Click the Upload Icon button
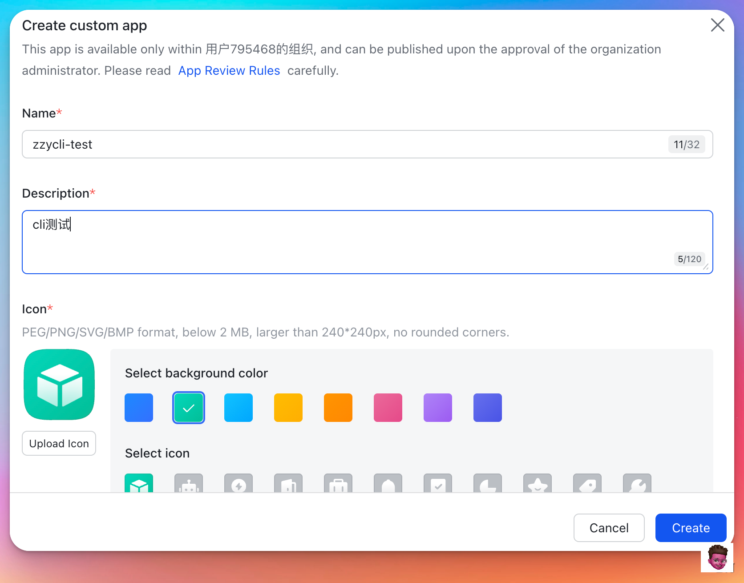This screenshot has height=583, width=744. [x=59, y=443]
